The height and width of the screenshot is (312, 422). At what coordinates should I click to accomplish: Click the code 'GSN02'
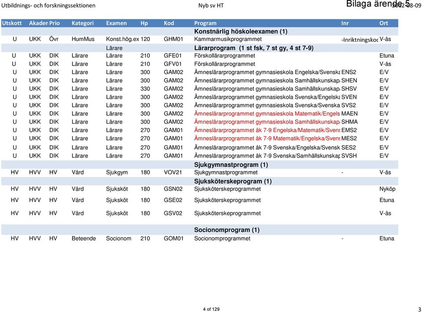(173, 189)
